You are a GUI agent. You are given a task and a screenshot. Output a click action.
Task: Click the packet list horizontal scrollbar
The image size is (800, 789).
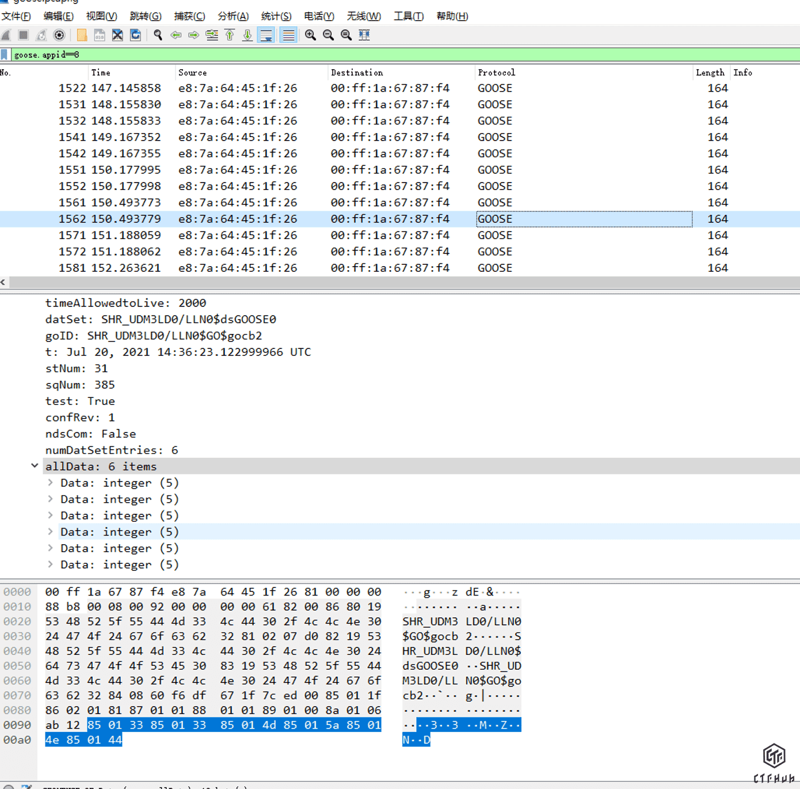[403, 282]
